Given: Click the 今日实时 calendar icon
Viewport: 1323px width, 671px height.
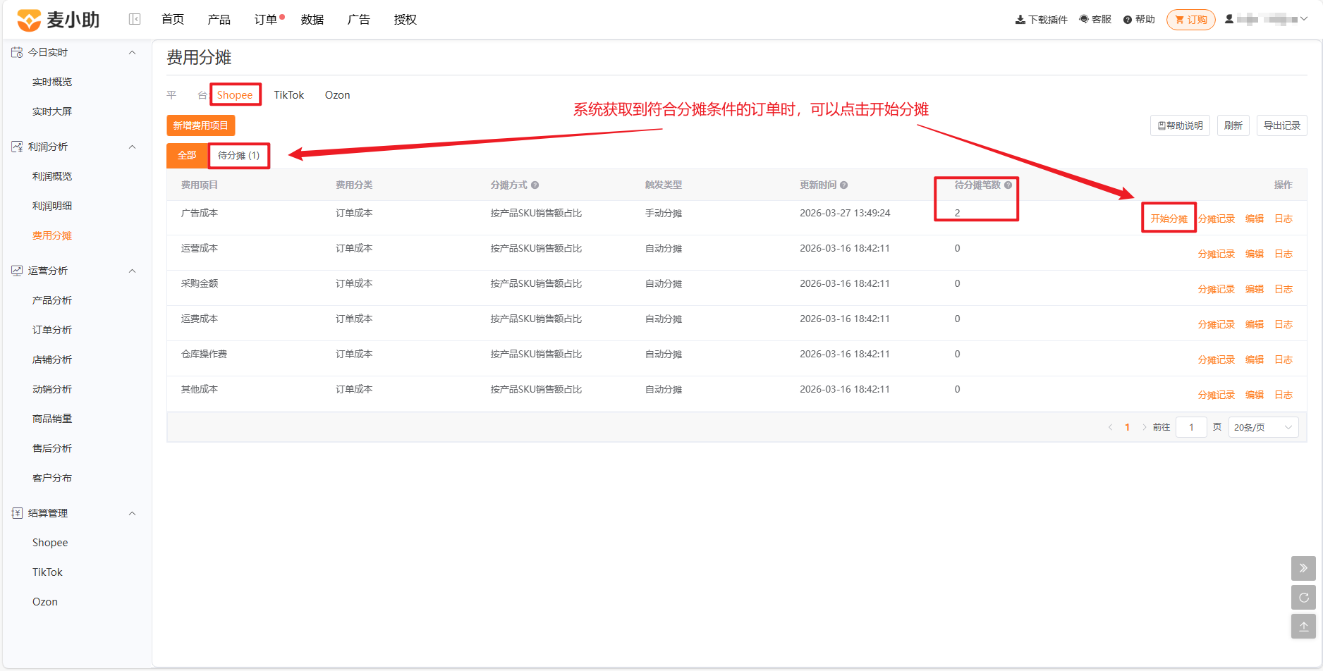Looking at the screenshot, I should 17,52.
